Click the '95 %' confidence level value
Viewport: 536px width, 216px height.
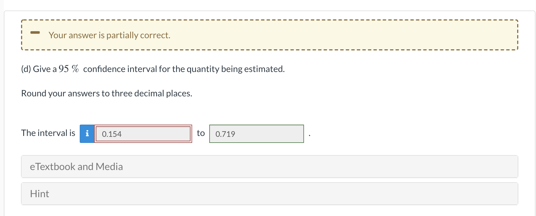click(x=69, y=69)
